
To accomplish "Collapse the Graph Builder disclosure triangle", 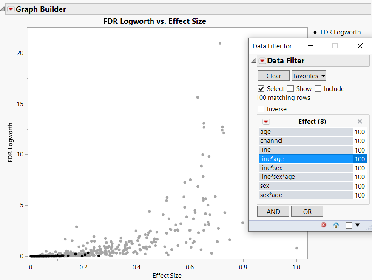I will pyautogui.click(x=3, y=9).
